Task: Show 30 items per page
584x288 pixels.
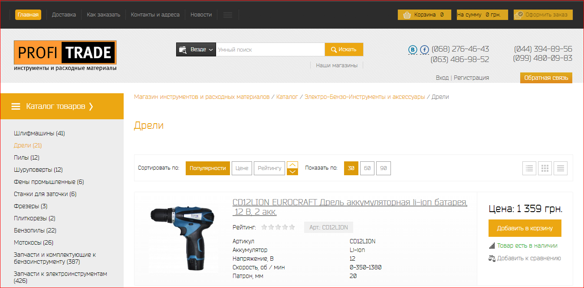Action: (351, 168)
